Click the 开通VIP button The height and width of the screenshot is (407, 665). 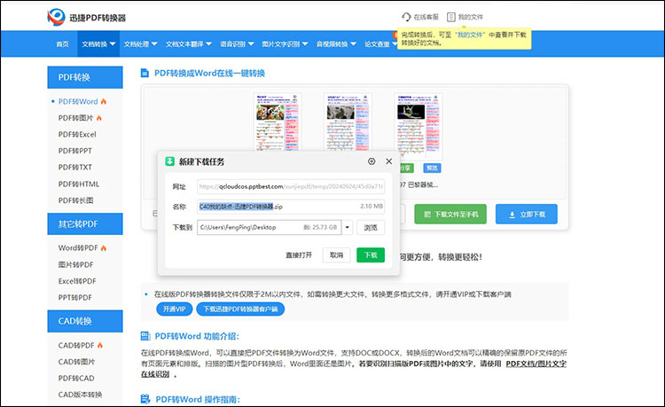175,309
